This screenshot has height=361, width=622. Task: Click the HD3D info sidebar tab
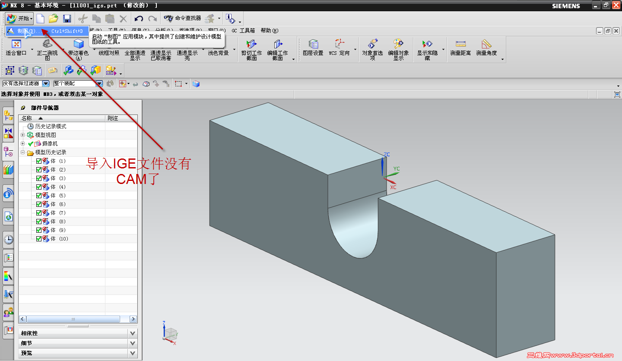click(x=8, y=193)
